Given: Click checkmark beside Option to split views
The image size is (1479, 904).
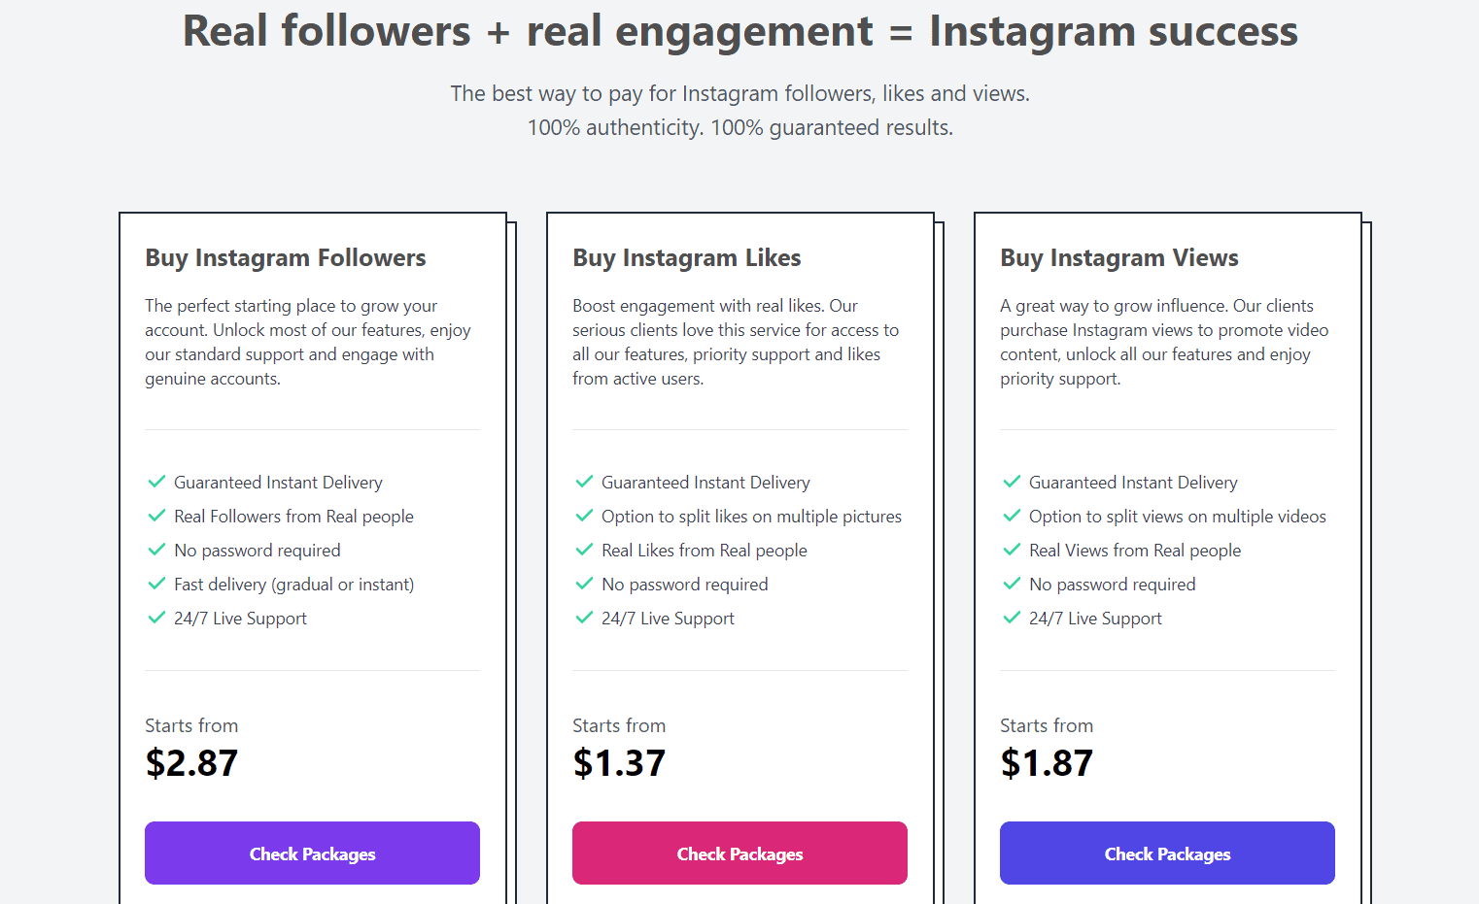Looking at the screenshot, I should 1012,516.
